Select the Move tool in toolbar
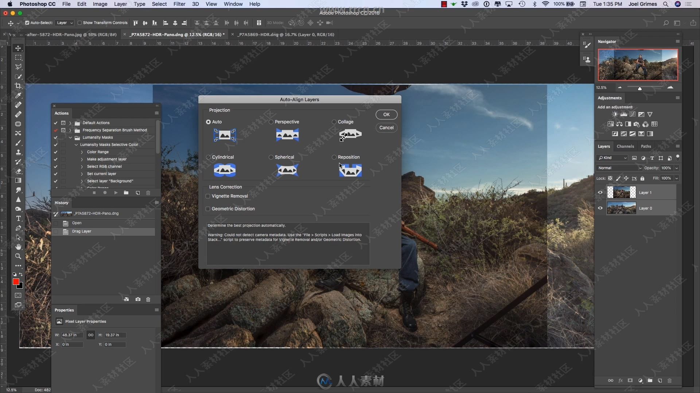 (18, 48)
